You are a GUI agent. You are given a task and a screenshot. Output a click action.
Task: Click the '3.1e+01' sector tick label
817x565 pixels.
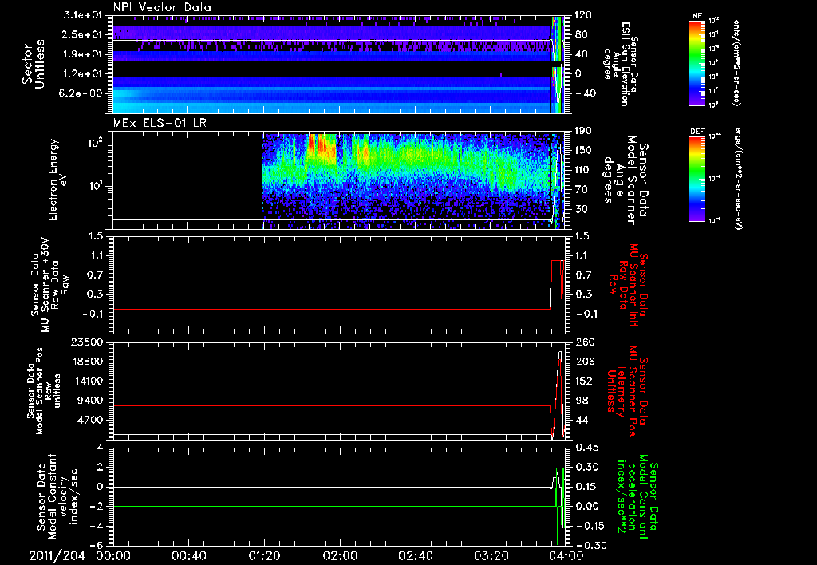click(x=83, y=15)
